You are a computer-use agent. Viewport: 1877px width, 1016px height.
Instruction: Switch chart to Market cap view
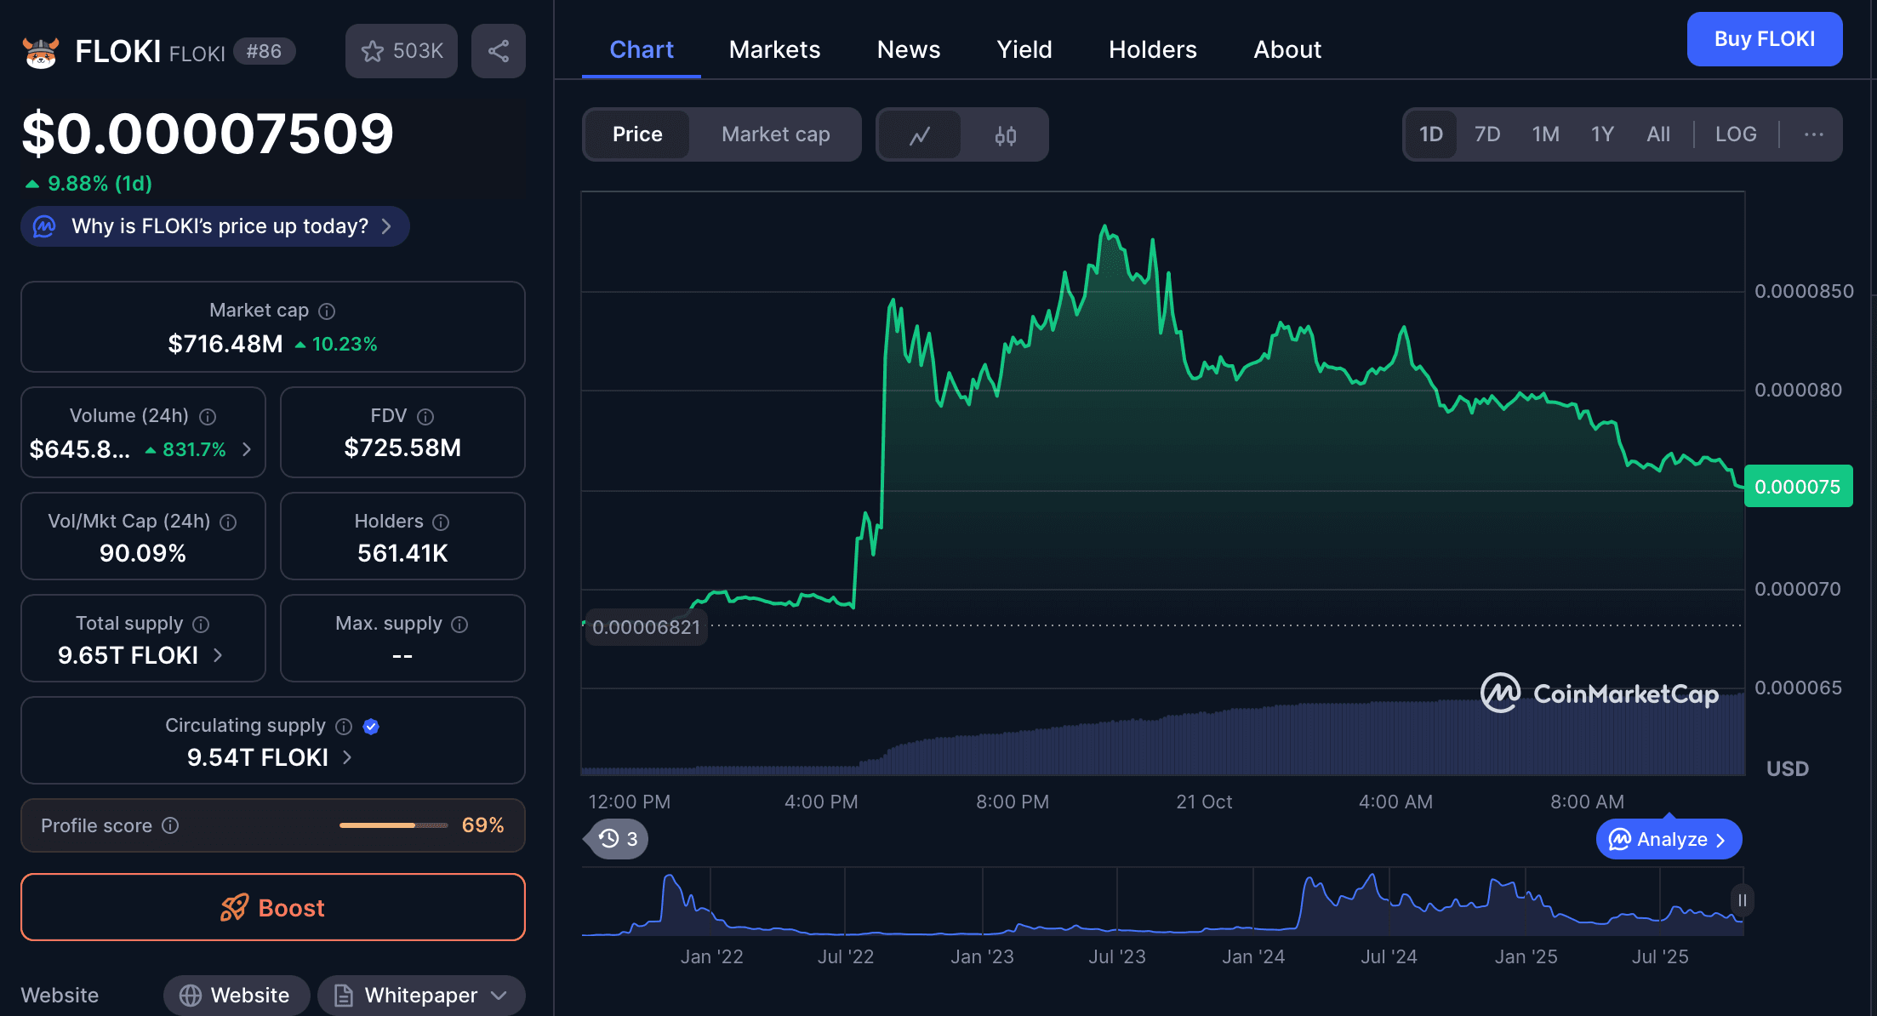click(775, 134)
